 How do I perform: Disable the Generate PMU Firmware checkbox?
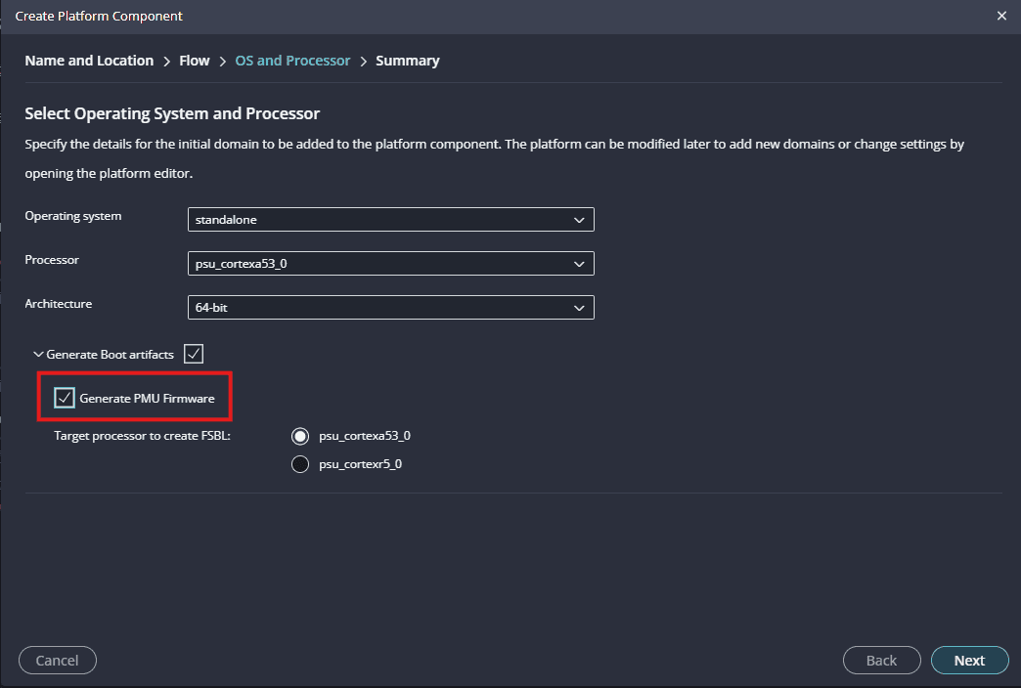[65, 398]
